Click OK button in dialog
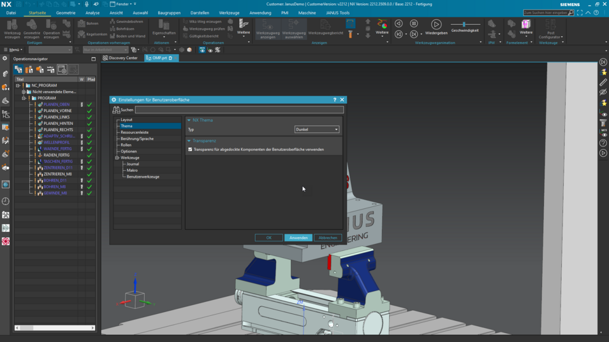Image resolution: width=609 pixels, height=342 pixels. coord(268,238)
